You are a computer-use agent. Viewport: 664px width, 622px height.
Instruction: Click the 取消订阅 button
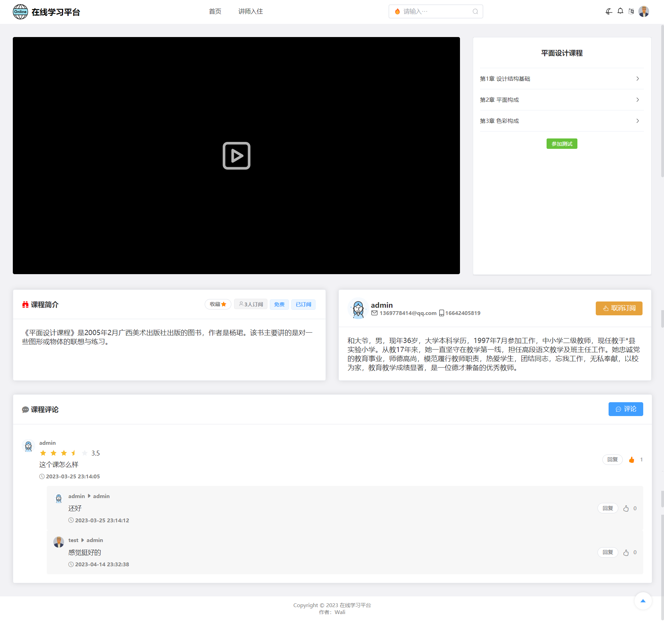coord(619,308)
